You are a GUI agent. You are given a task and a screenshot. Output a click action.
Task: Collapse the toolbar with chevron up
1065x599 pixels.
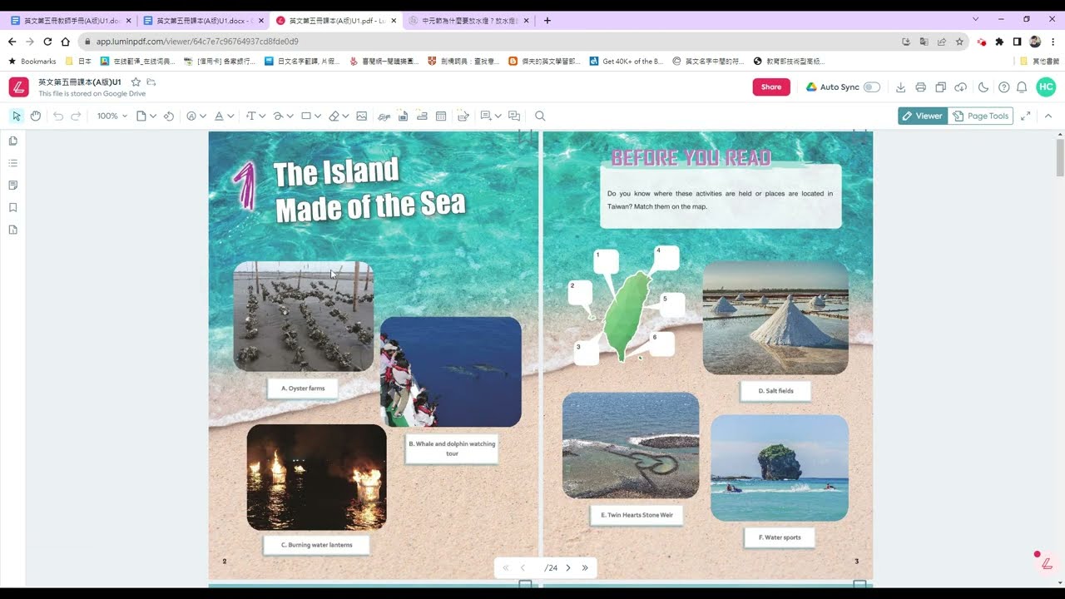tap(1048, 116)
